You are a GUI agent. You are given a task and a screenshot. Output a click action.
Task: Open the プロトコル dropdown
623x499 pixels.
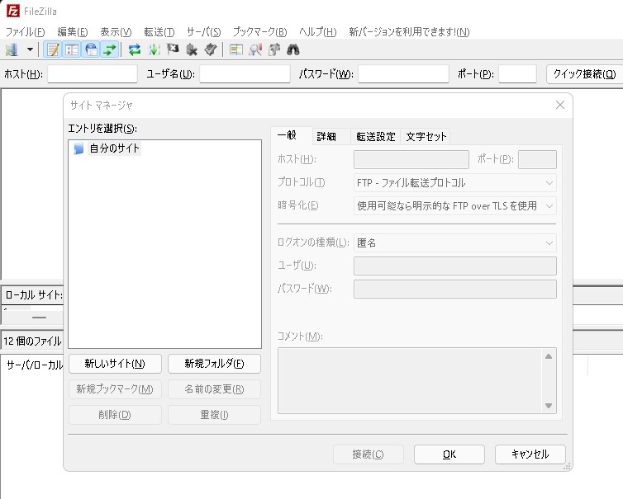454,182
